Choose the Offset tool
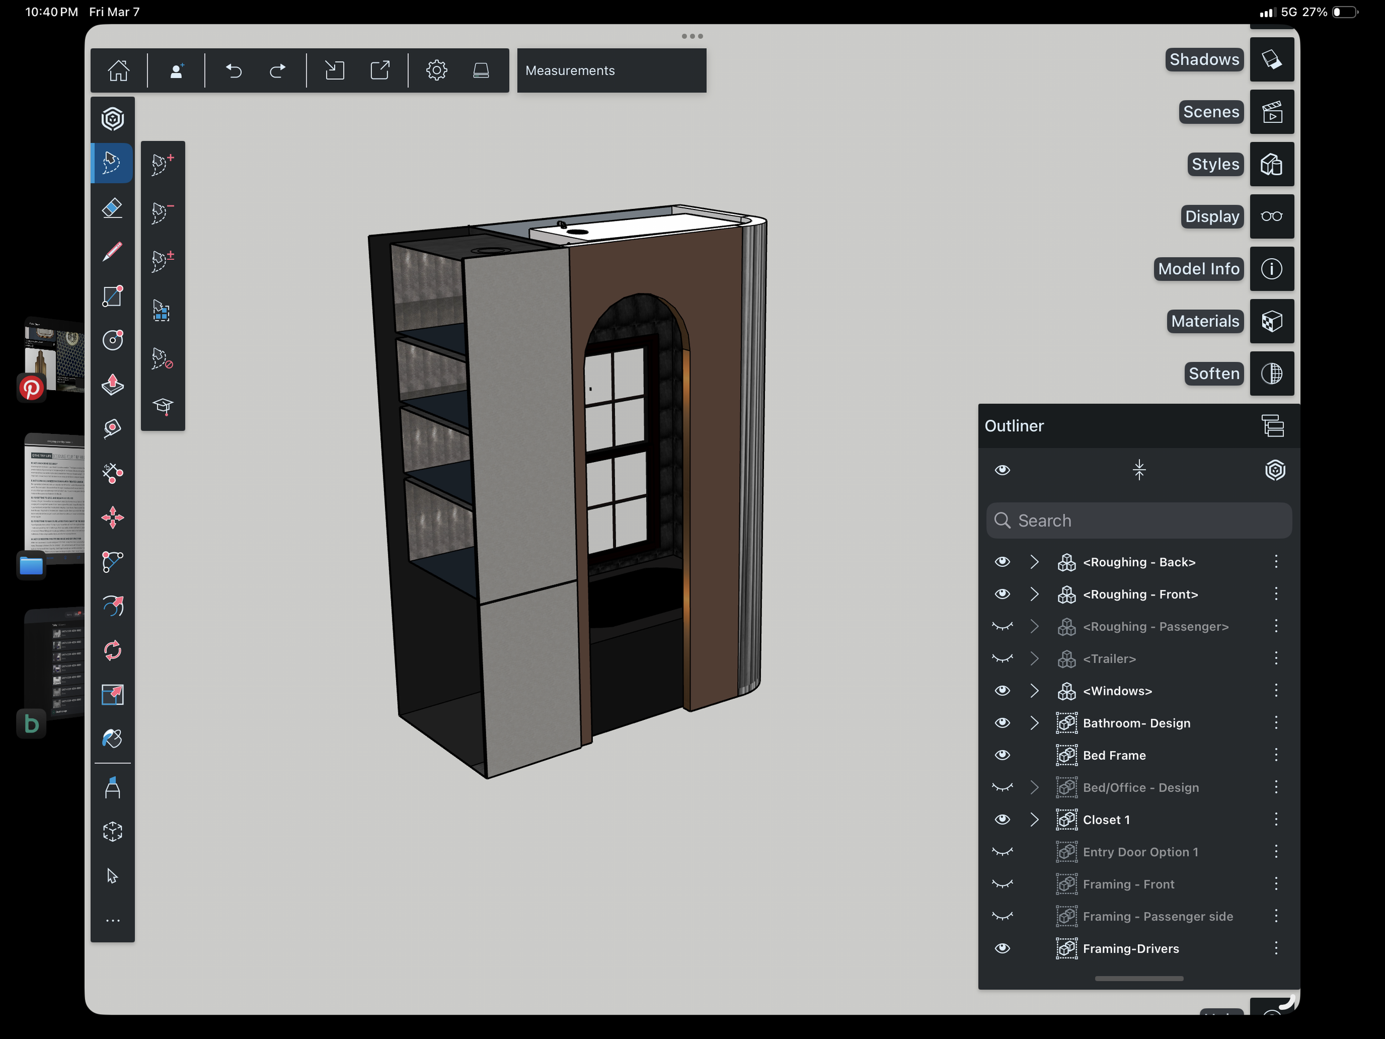 click(112, 606)
